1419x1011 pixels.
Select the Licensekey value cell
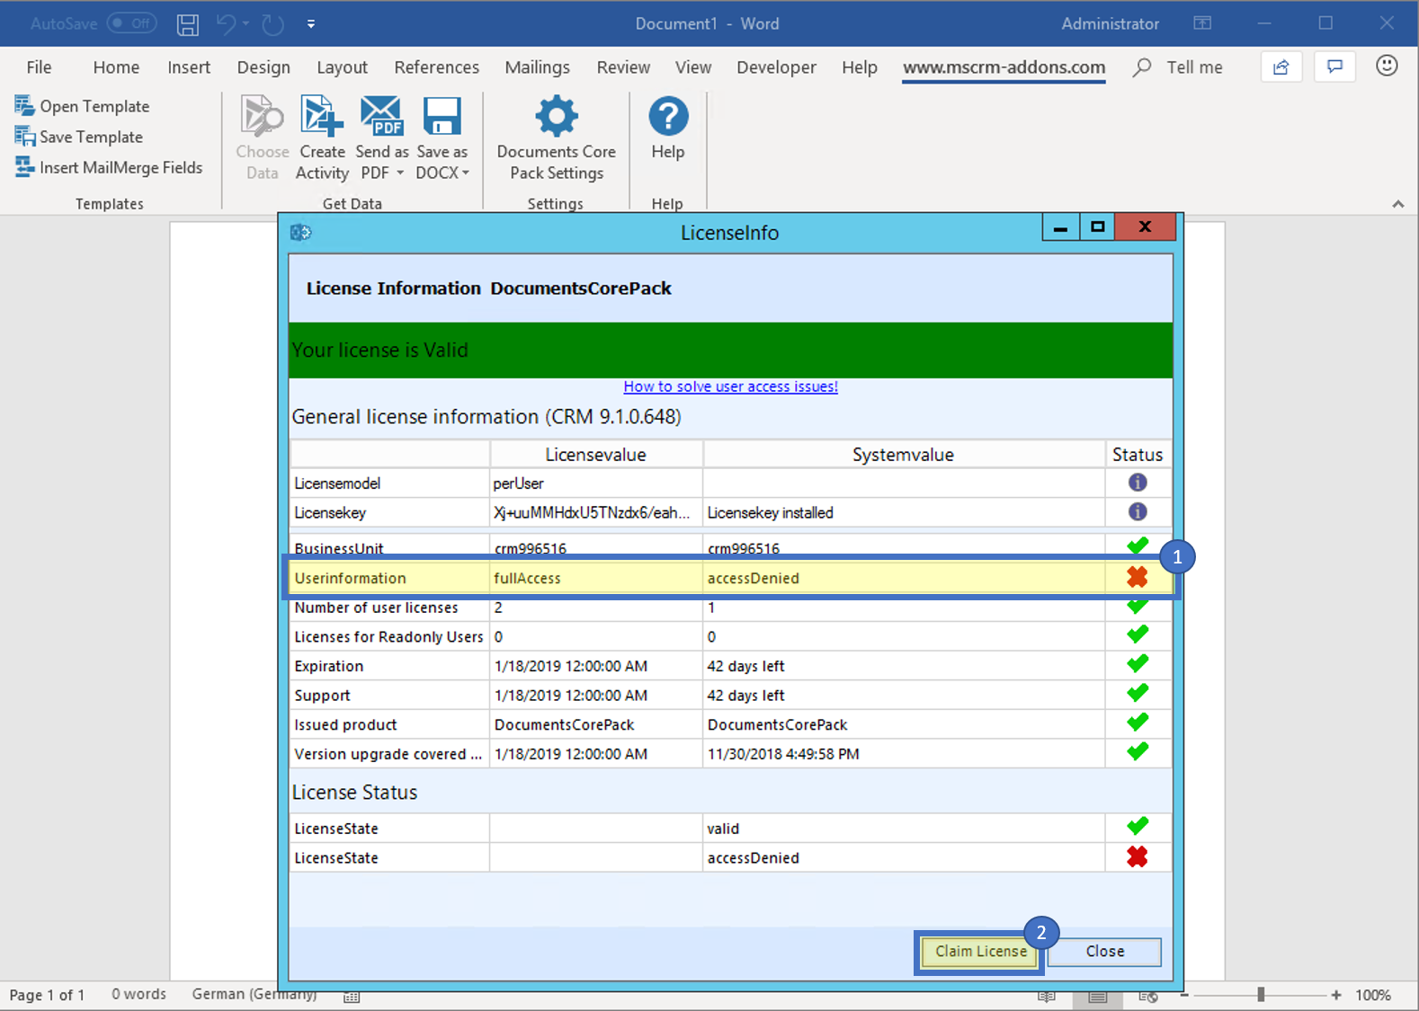click(595, 512)
